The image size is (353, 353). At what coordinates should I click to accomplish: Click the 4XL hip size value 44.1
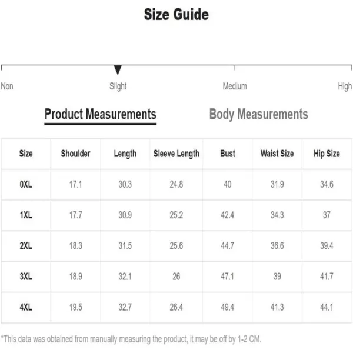tap(327, 307)
